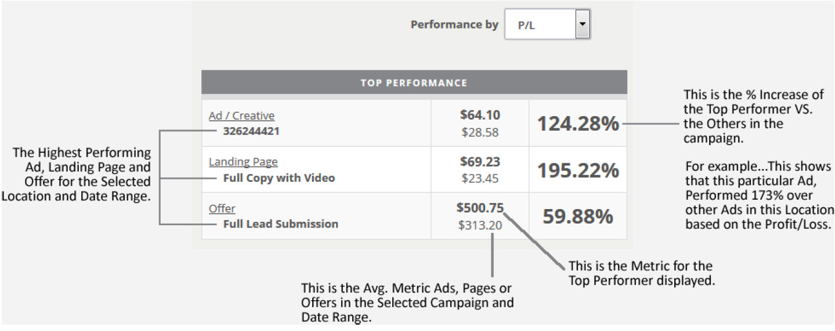The width and height of the screenshot is (835, 331).
Task: Select the ad ID 326244421
Action: [251, 131]
